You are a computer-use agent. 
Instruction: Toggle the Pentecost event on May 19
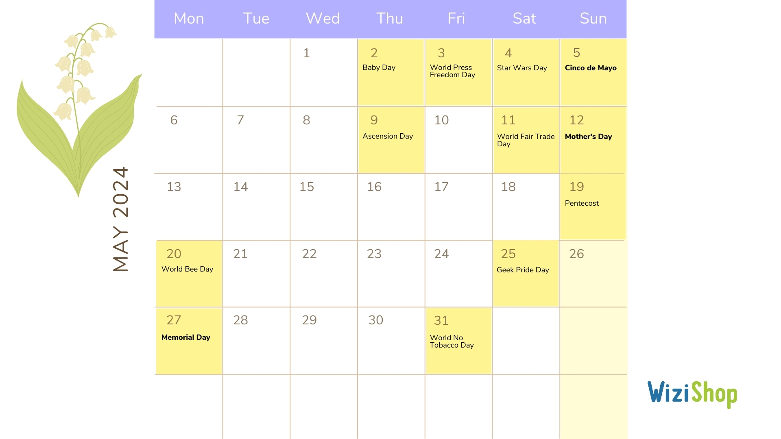click(582, 202)
